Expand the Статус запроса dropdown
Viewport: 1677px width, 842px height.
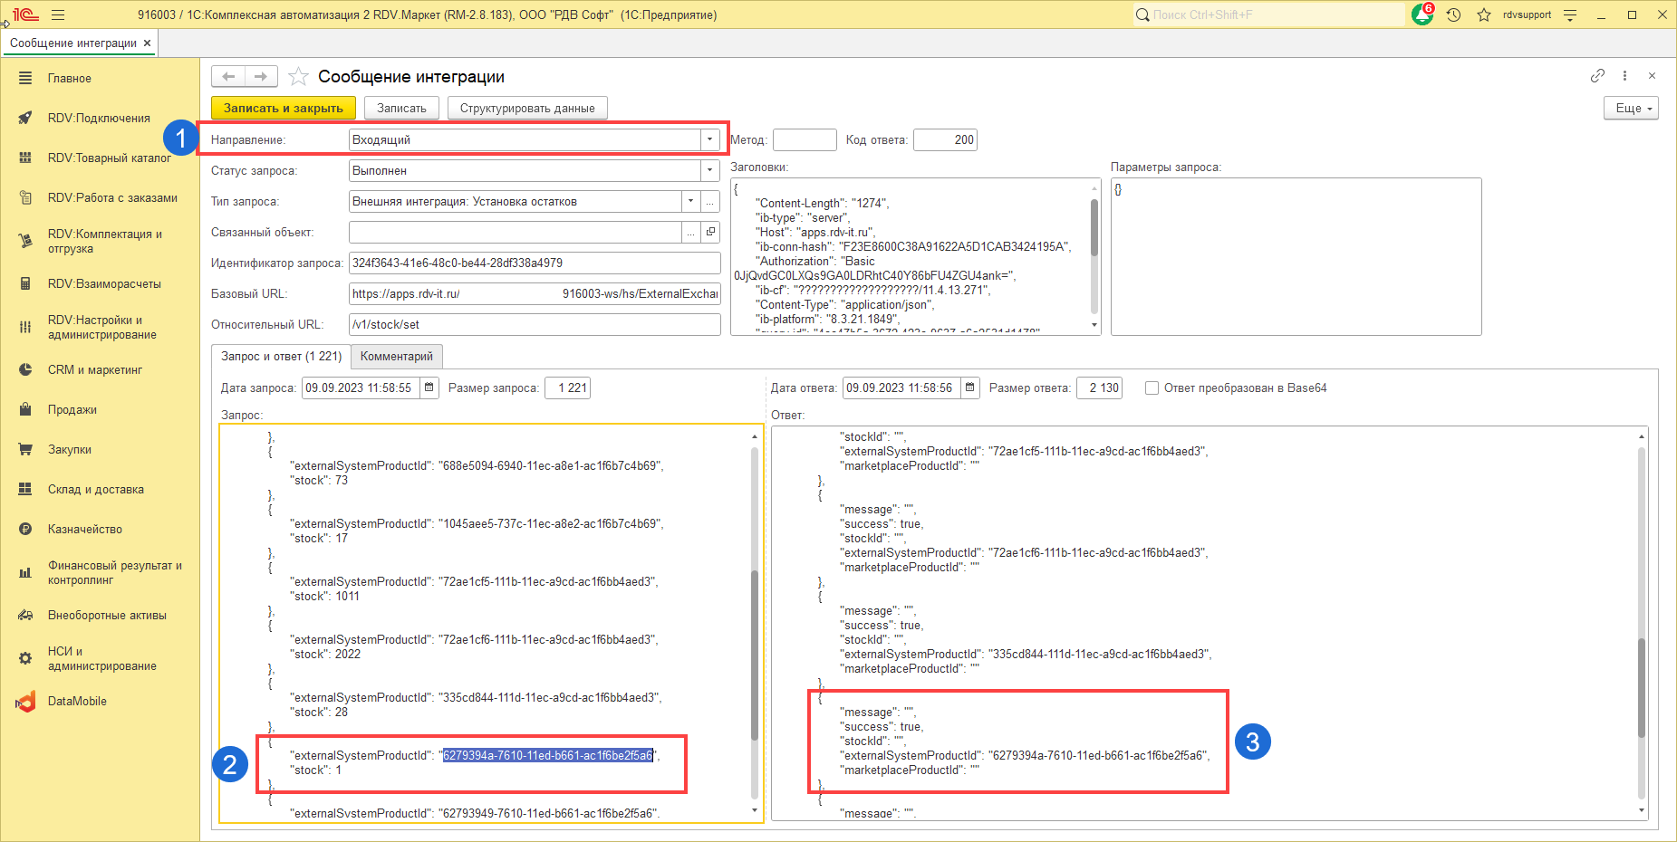click(709, 171)
